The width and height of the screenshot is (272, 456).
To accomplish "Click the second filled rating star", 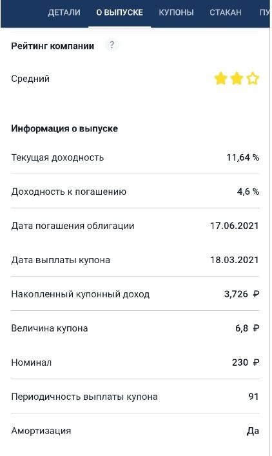I will pyautogui.click(x=237, y=79).
